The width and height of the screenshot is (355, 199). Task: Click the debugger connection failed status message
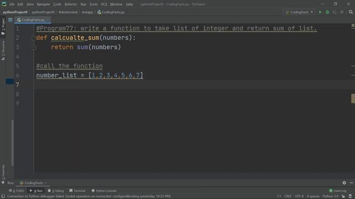(89, 196)
